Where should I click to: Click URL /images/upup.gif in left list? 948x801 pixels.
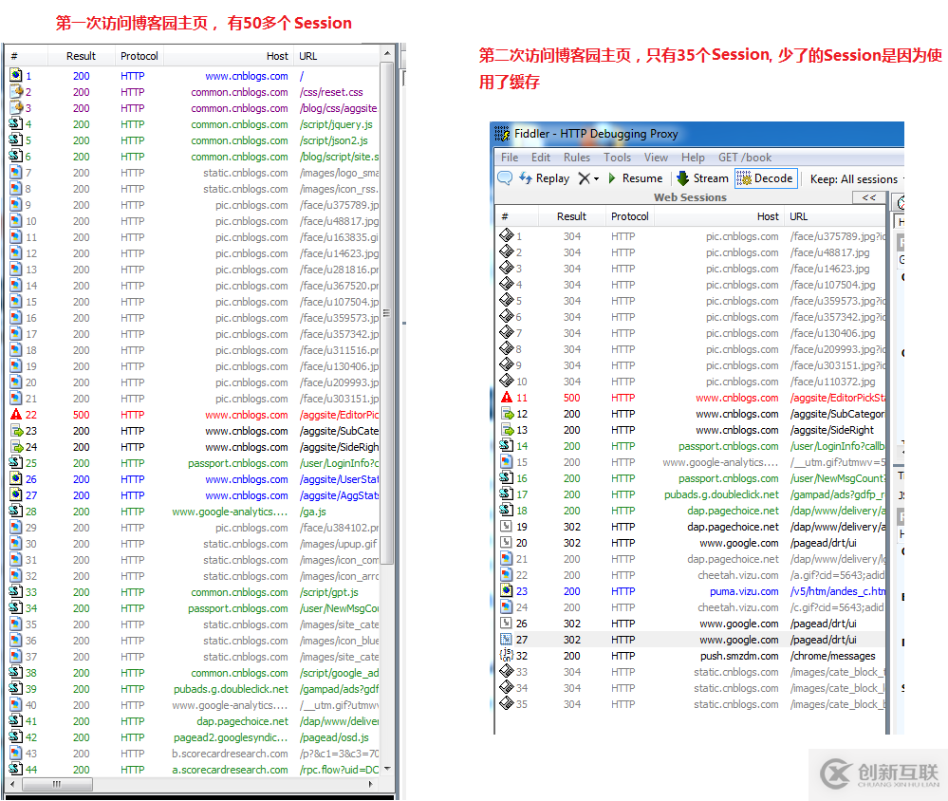339,544
